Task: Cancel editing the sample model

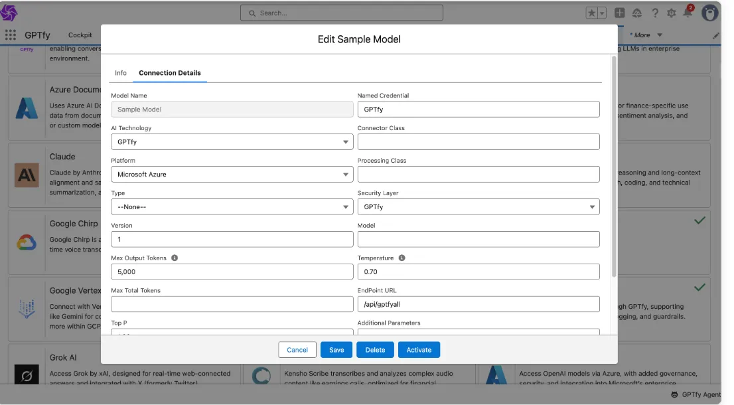Action: (297, 349)
